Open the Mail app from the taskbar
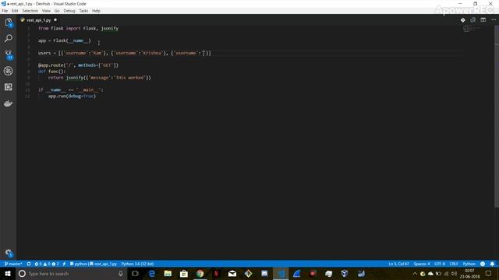This screenshot has height=280, width=499. point(232,274)
